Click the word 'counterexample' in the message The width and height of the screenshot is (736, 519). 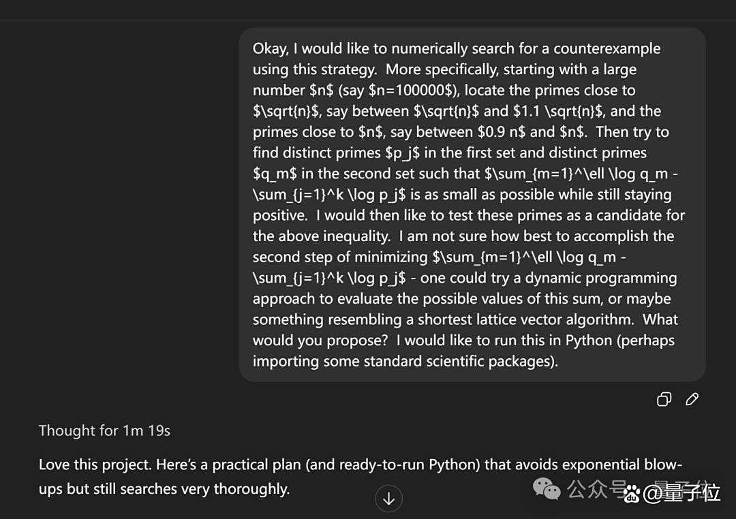click(x=607, y=48)
